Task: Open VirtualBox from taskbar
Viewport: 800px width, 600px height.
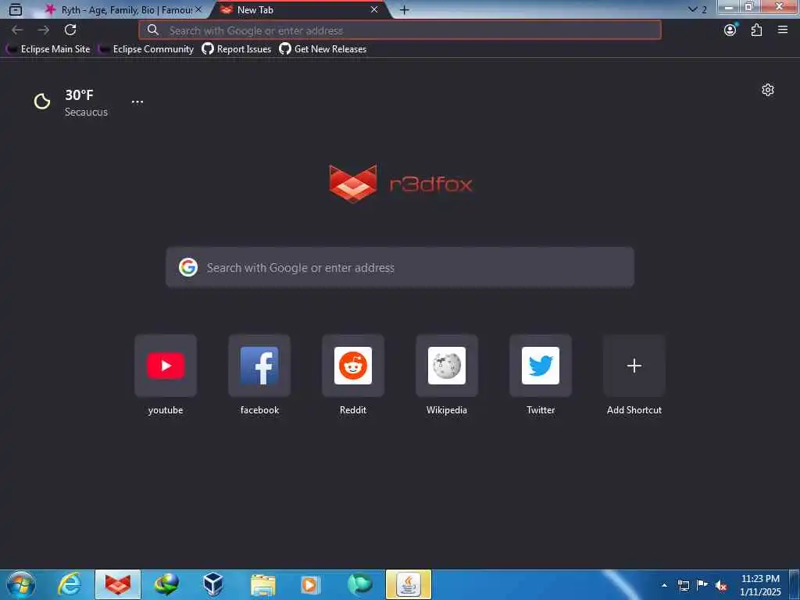Action: [213, 584]
